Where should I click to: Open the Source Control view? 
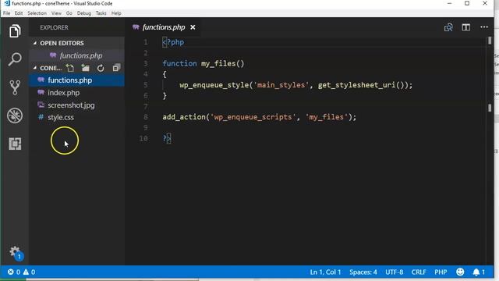click(x=15, y=87)
